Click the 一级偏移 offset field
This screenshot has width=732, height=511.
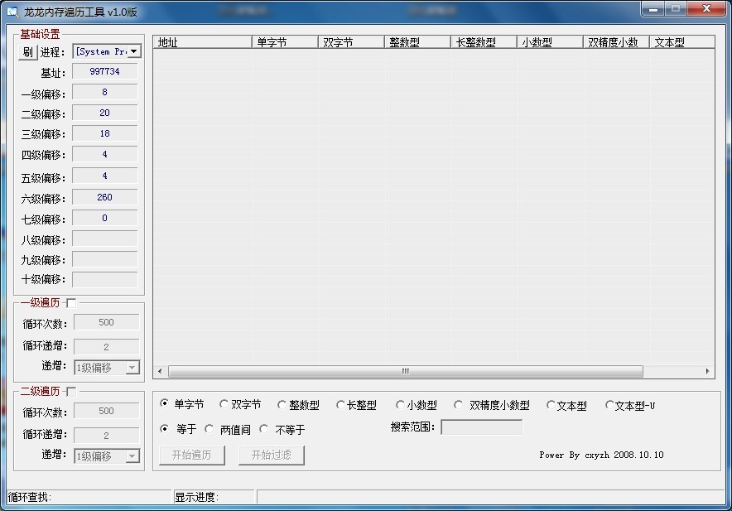[x=104, y=91]
